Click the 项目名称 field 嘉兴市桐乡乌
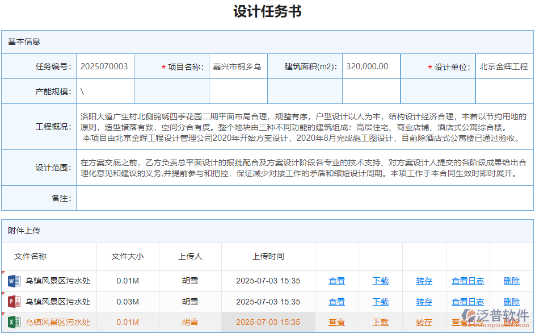This screenshot has height=334, width=535. coord(238,66)
